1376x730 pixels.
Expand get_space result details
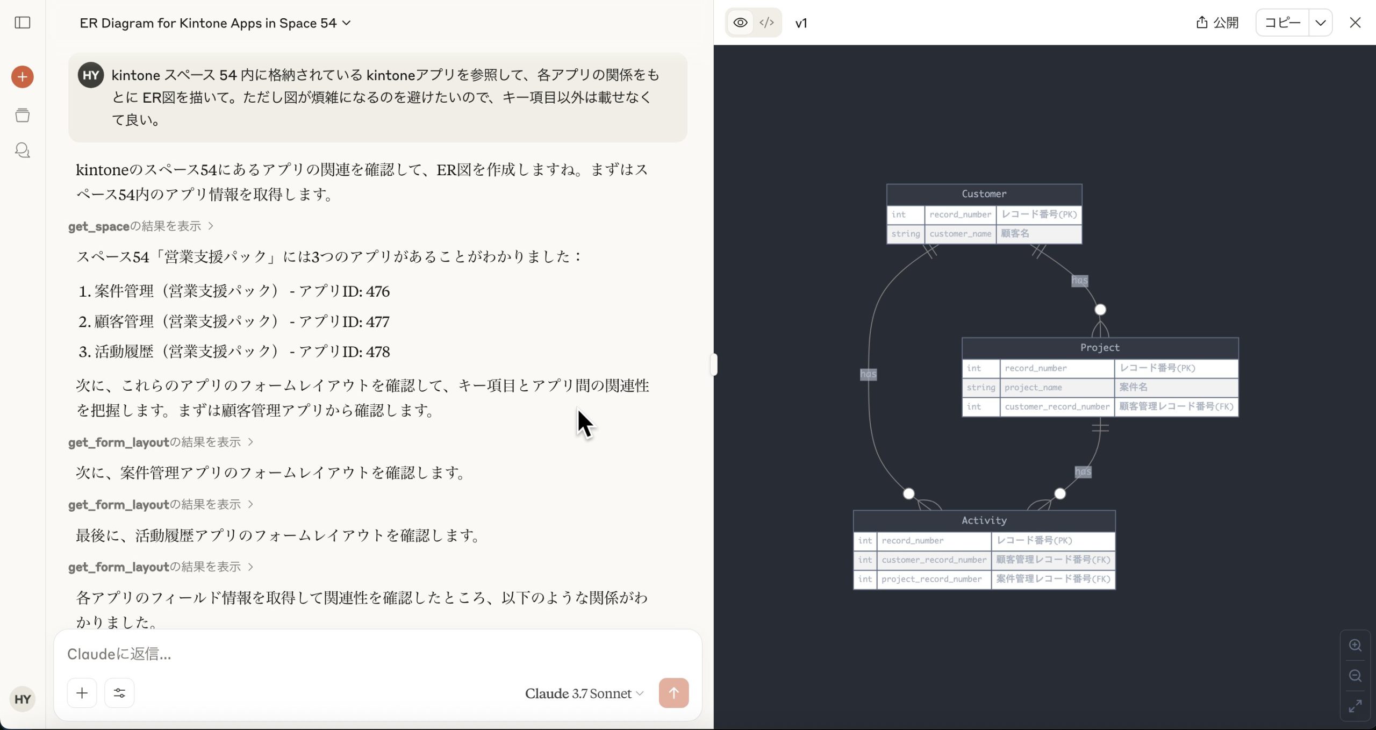click(x=141, y=226)
